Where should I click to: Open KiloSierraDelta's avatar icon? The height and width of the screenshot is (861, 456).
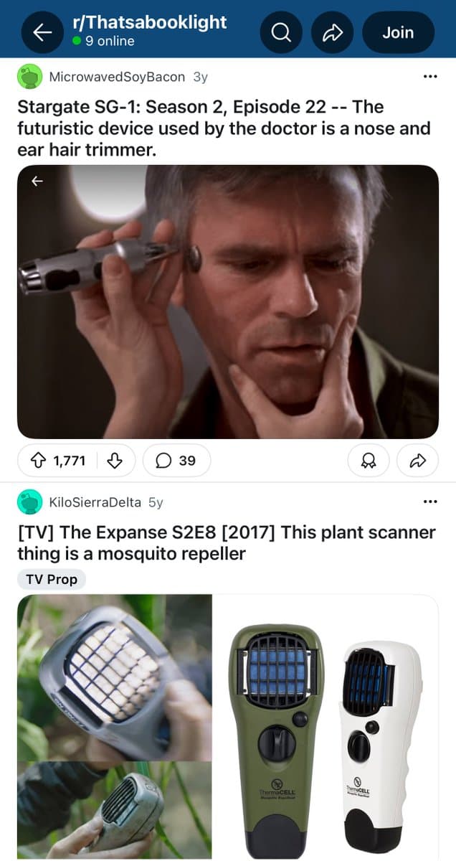point(29,502)
